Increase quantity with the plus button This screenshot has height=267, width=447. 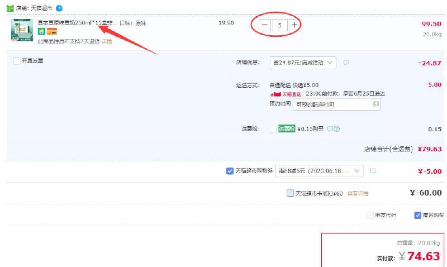[x=294, y=25]
